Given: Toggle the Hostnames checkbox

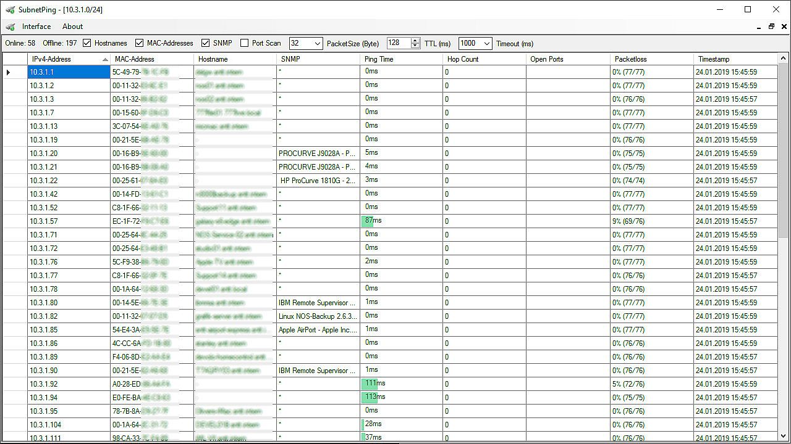Looking at the screenshot, I should click(x=87, y=43).
